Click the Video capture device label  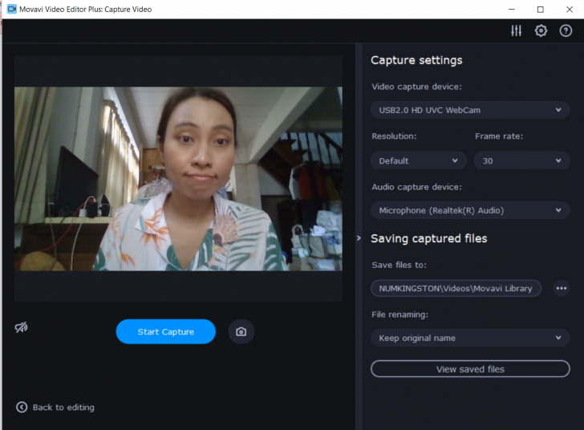(416, 87)
